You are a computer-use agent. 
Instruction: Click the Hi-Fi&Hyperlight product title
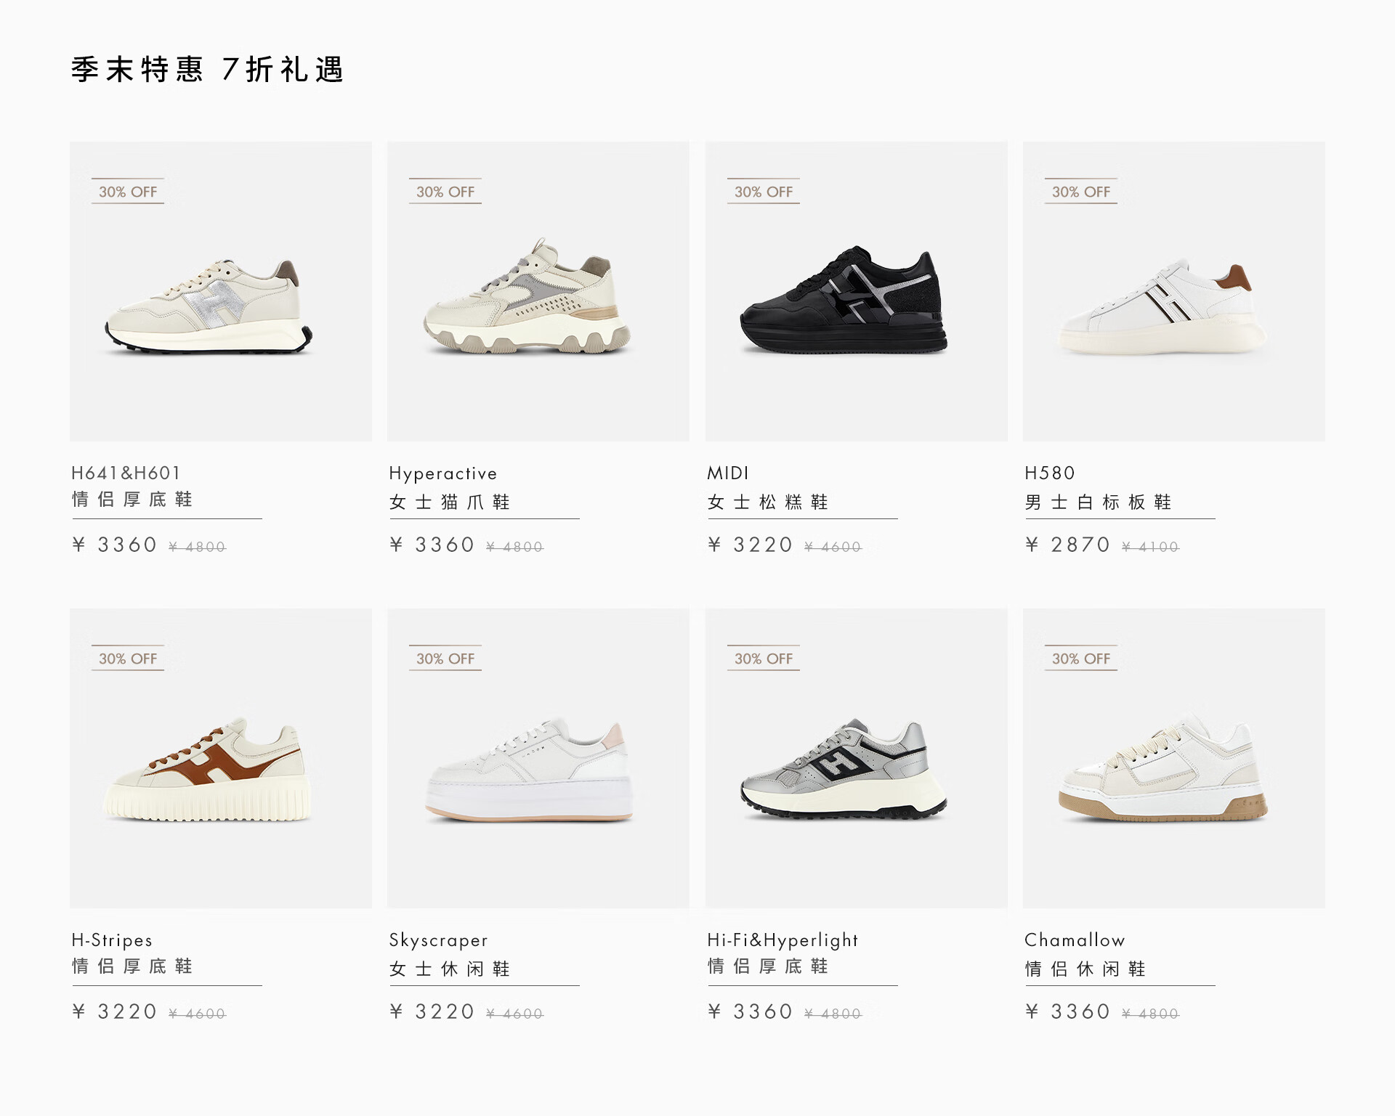783,940
